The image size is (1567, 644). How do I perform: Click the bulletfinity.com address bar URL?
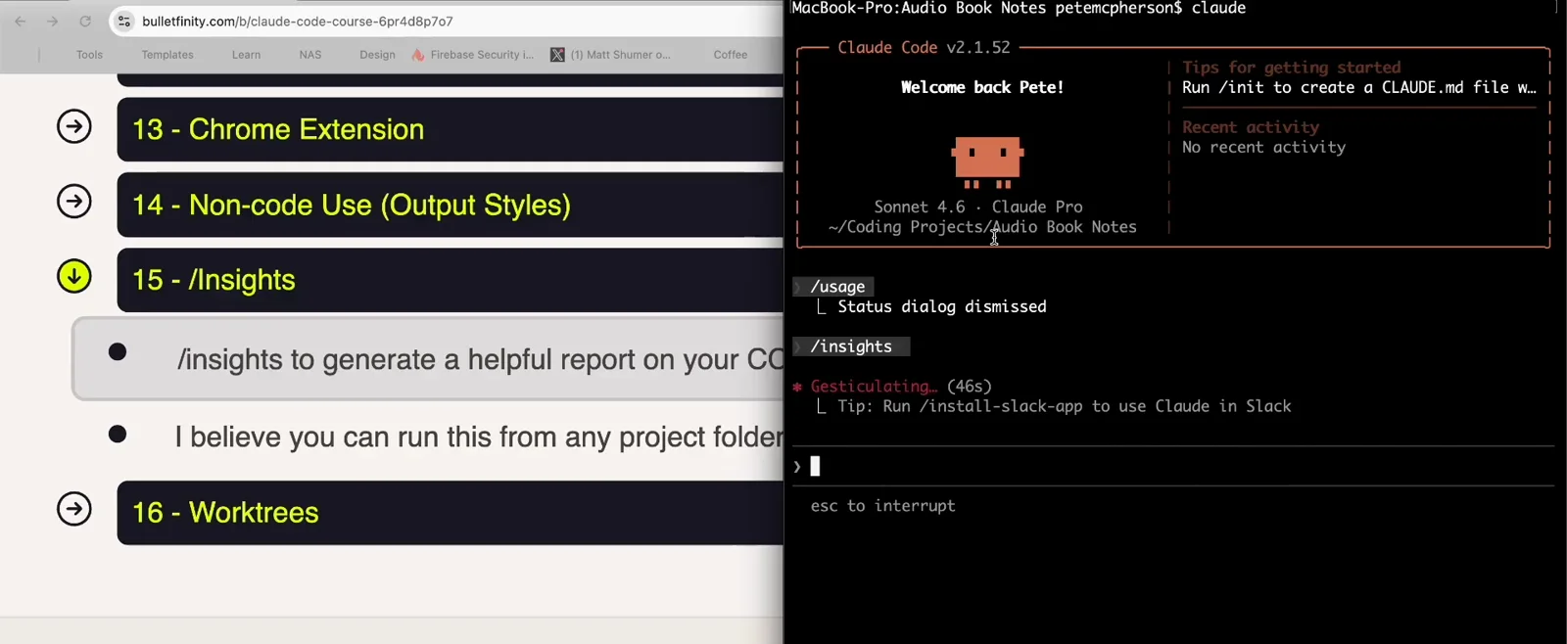pos(298,21)
